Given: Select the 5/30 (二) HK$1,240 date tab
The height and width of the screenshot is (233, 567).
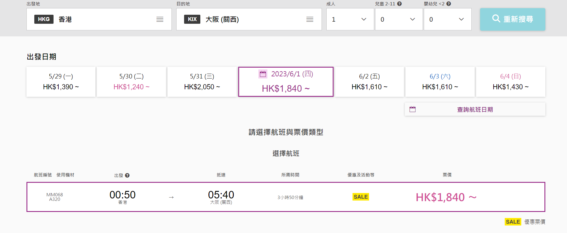Looking at the screenshot, I should click(131, 82).
